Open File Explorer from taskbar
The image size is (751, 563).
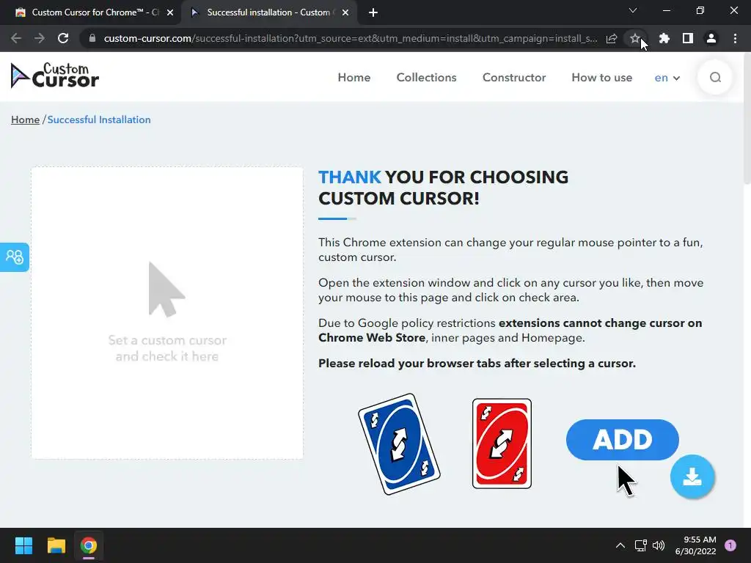point(56,545)
